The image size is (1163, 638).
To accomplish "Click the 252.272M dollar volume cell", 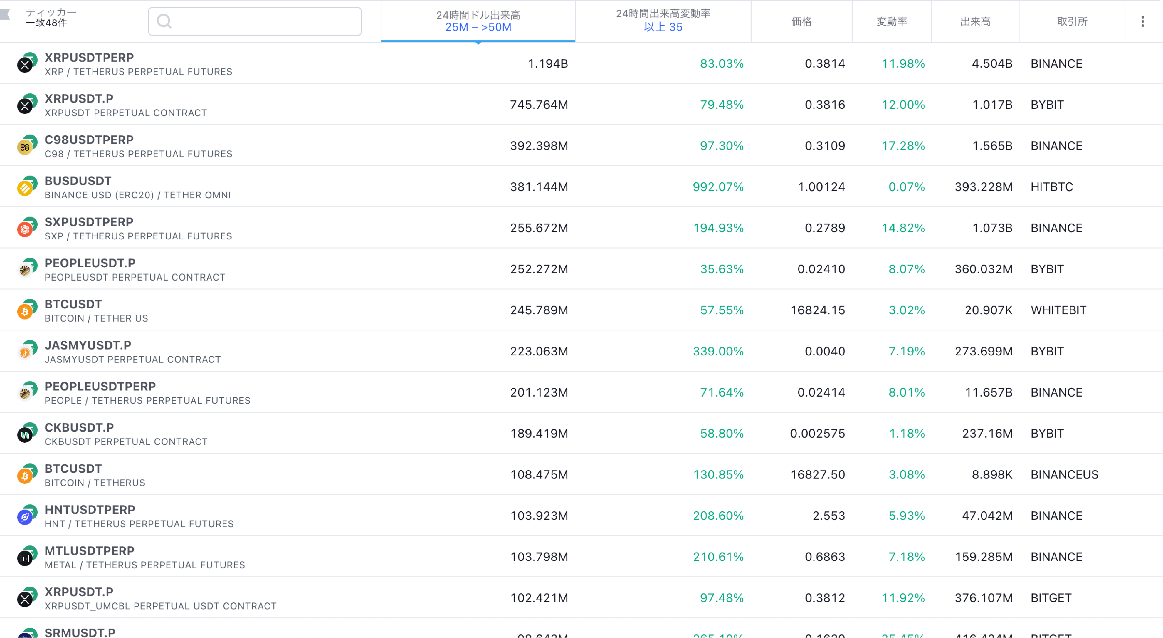I will coord(539,269).
